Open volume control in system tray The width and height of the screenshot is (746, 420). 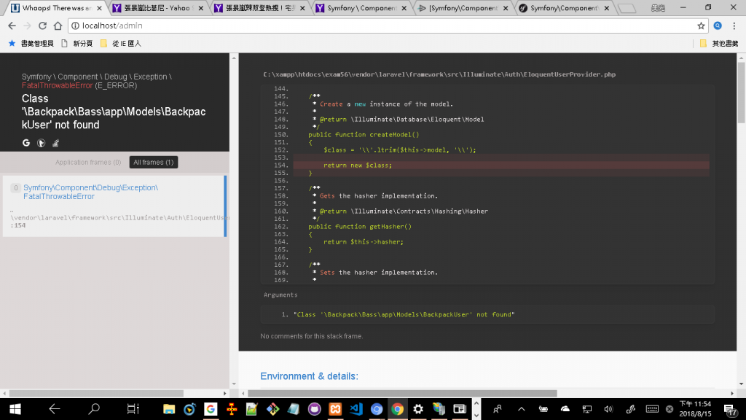(x=608, y=409)
